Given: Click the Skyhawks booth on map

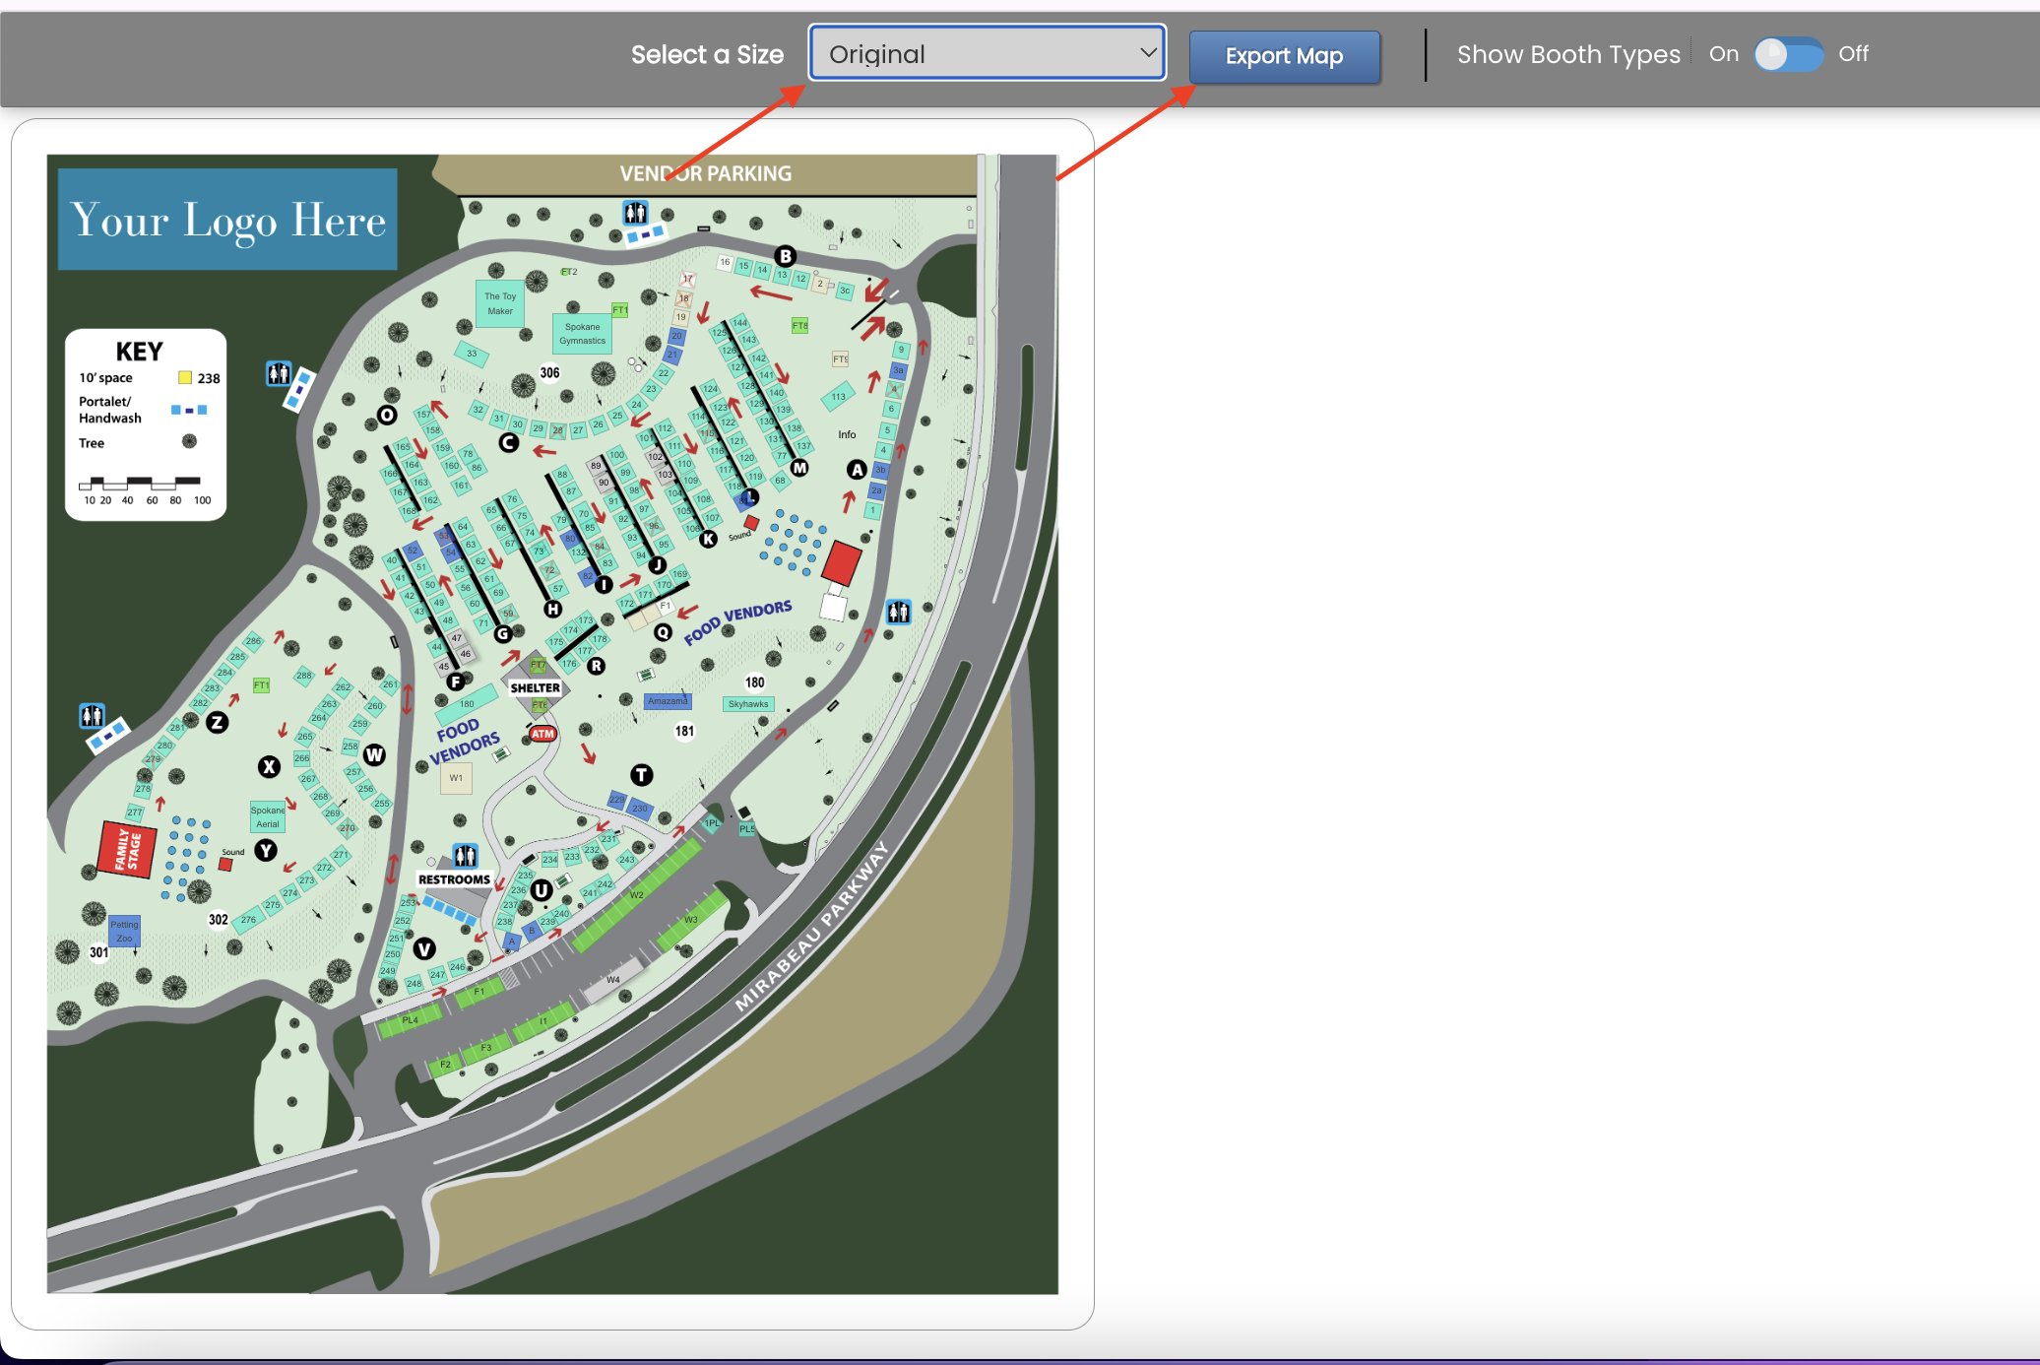Looking at the screenshot, I should coord(748,704).
